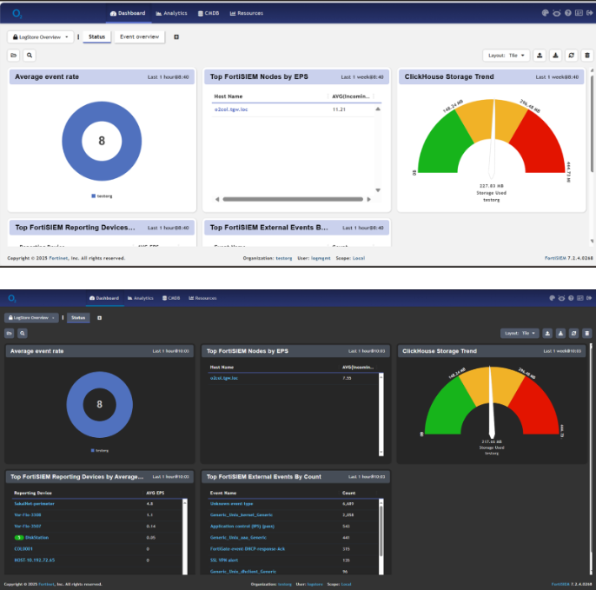Click the Average event rate panel title in the light dashboard
The width and height of the screenshot is (596, 590).
point(47,76)
